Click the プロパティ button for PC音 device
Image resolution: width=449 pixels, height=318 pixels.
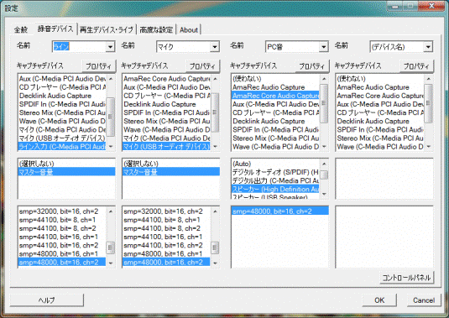coord(312,66)
